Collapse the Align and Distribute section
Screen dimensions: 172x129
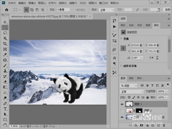[x=121, y=66]
